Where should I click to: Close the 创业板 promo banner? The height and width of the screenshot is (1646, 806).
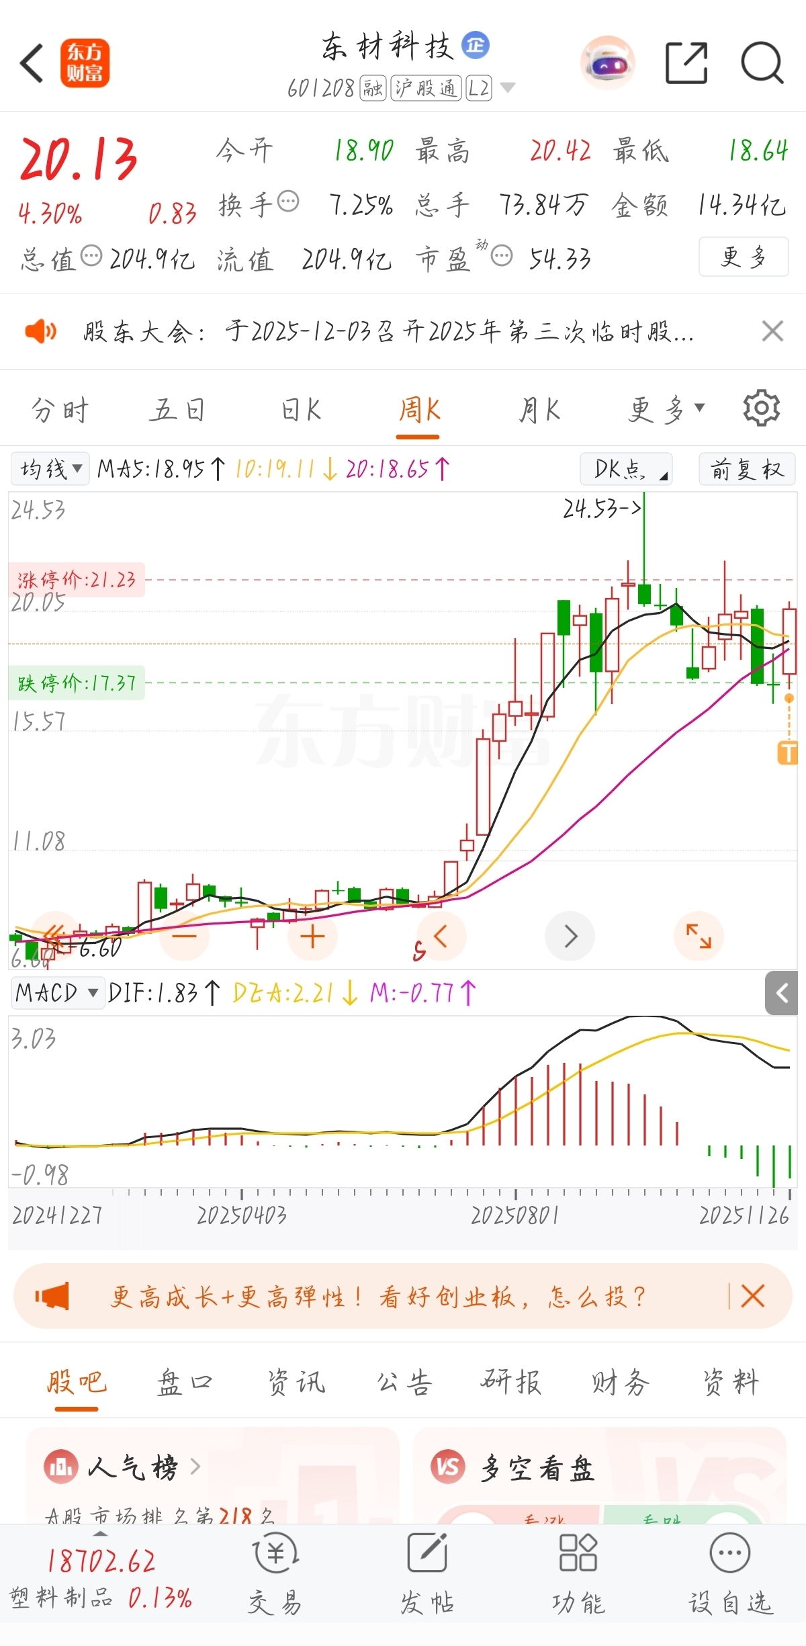point(753,1296)
